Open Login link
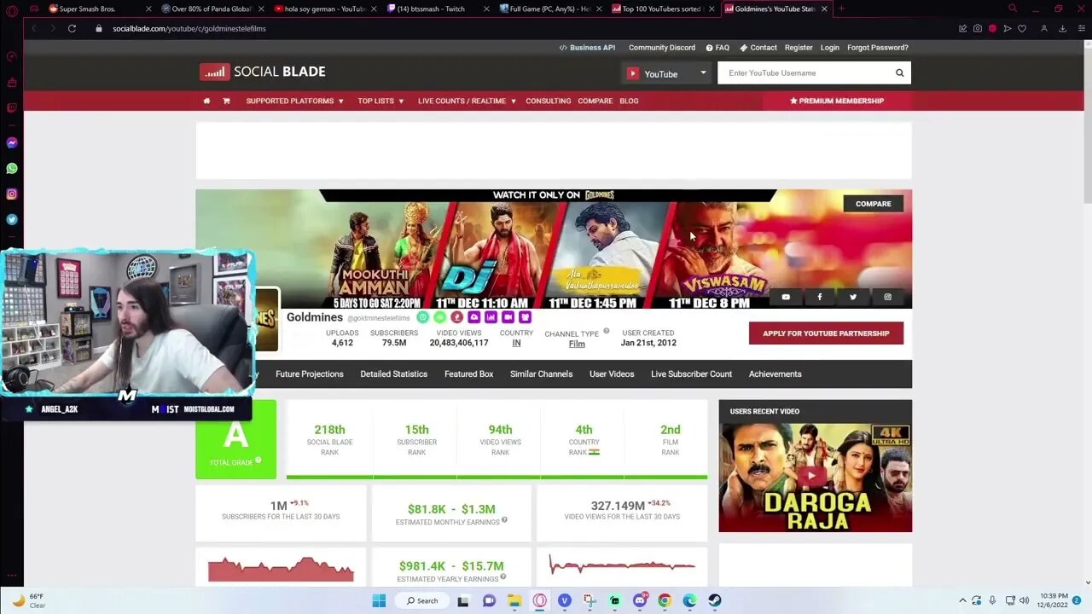 click(830, 48)
